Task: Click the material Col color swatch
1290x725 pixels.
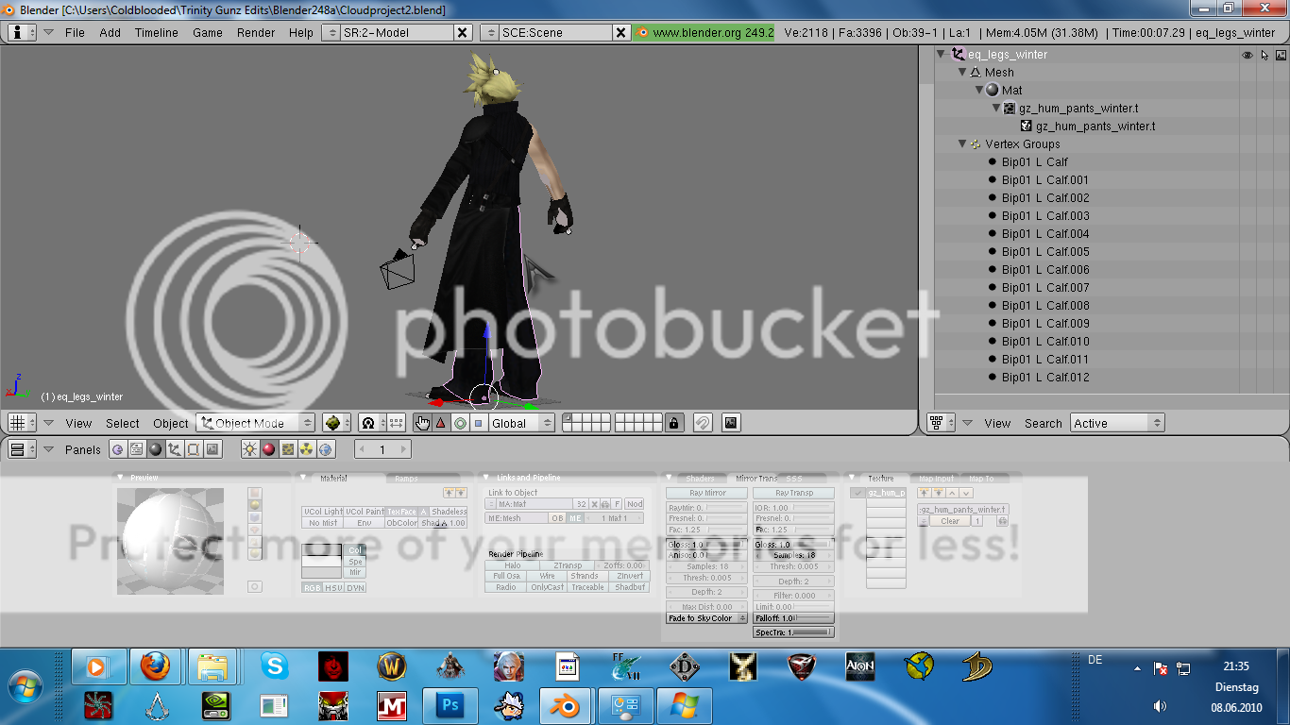Action: tap(321, 550)
